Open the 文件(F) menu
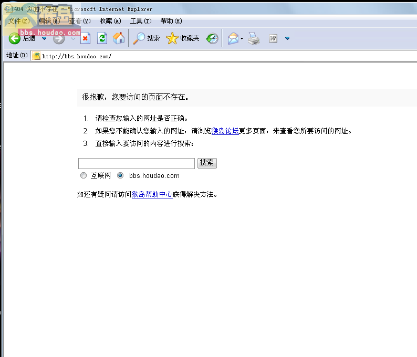 18,21
